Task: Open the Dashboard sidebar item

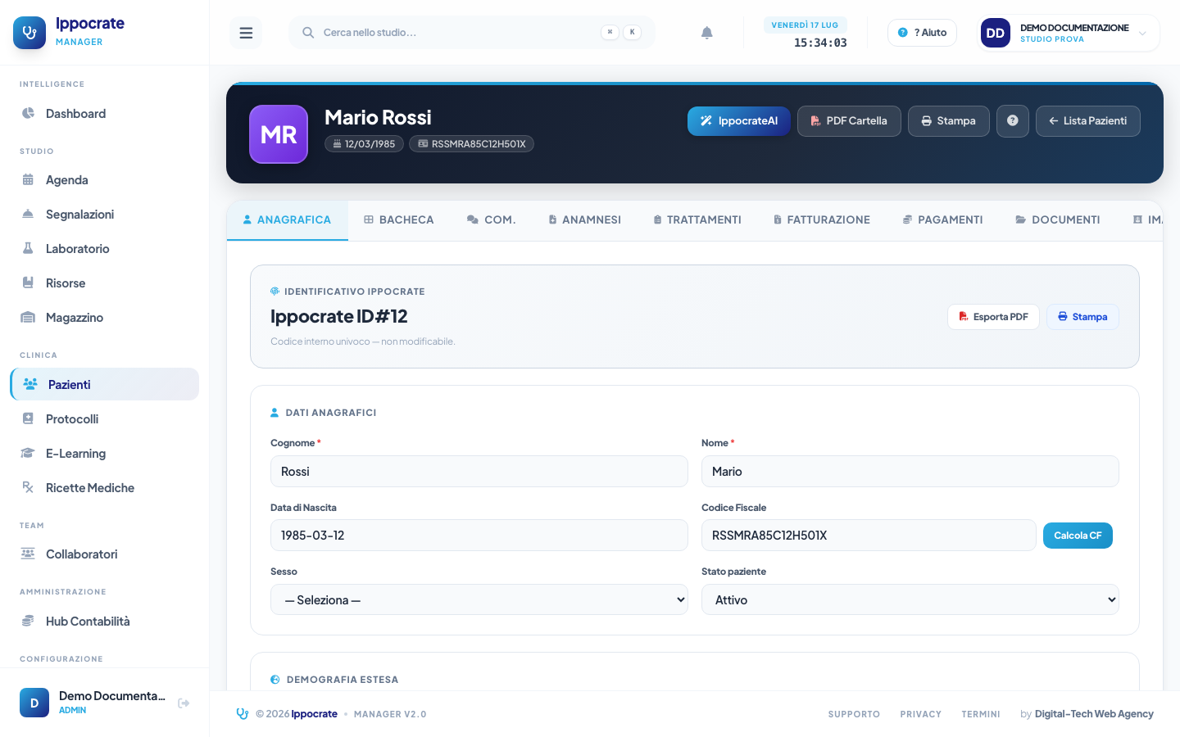Action: [105, 114]
